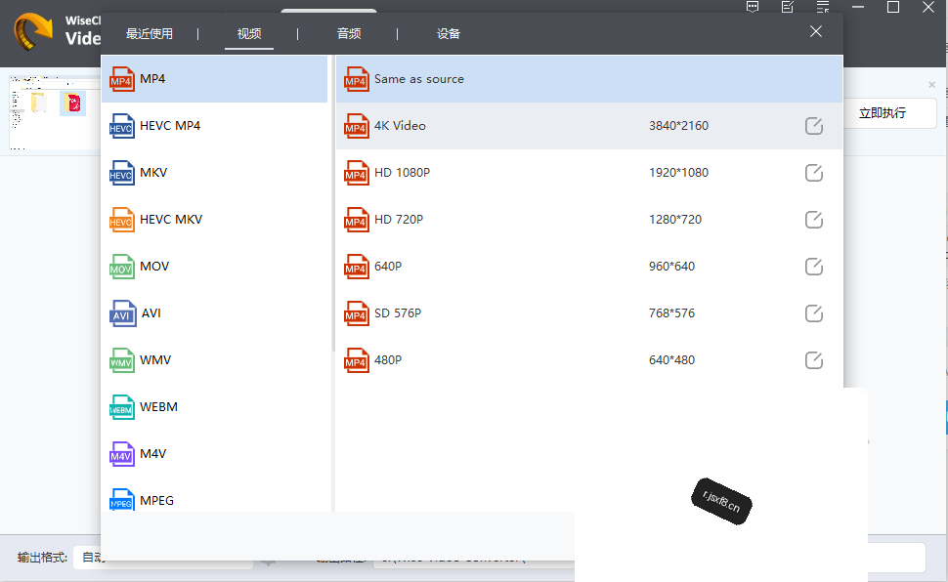Select the WEBM format
Viewport: 948px width, 582px height.
214,407
